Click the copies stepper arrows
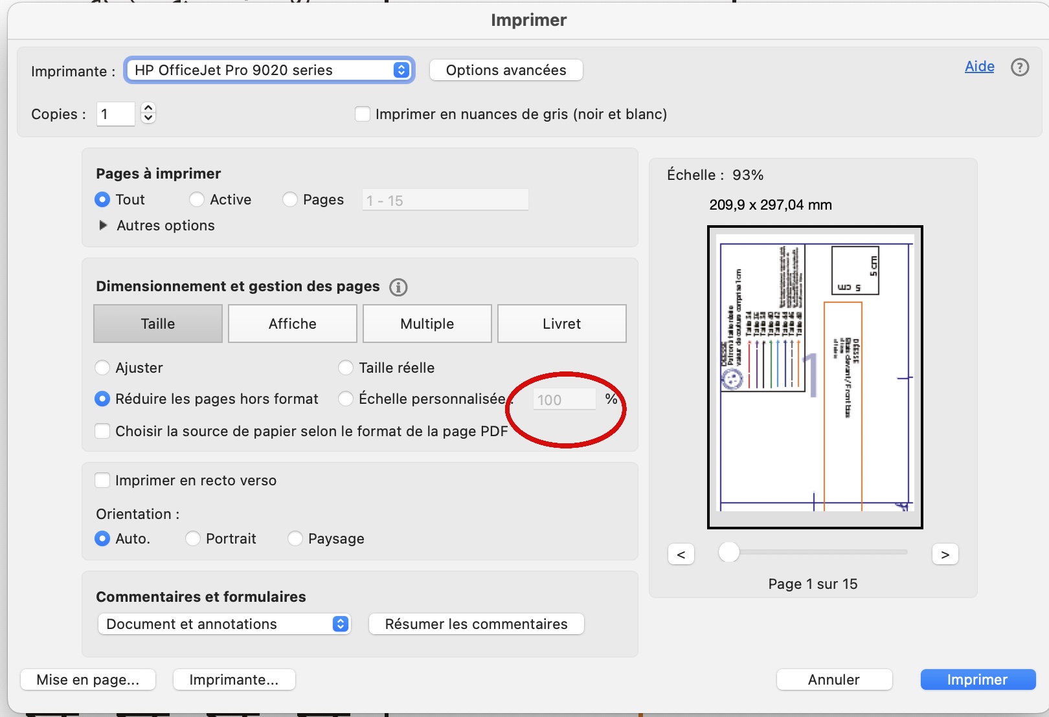 148,114
